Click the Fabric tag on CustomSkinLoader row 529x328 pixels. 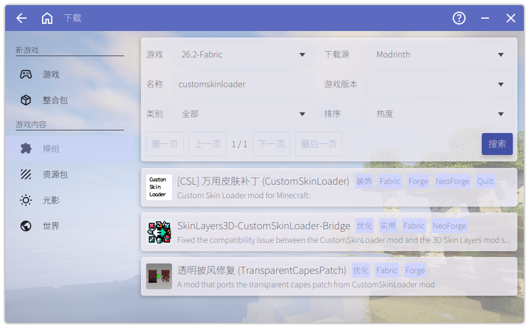(x=390, y=181)
